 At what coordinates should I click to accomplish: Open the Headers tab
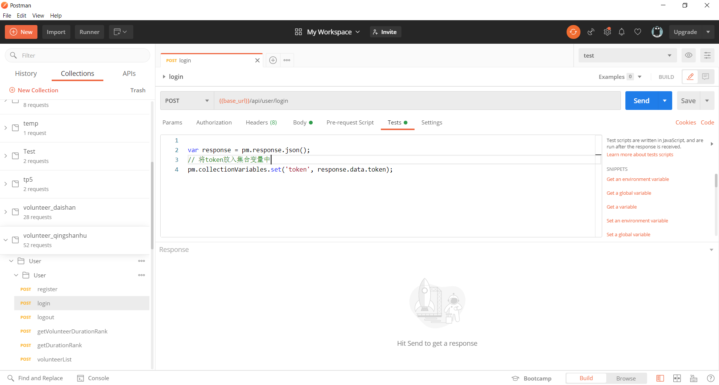(261, 123)
